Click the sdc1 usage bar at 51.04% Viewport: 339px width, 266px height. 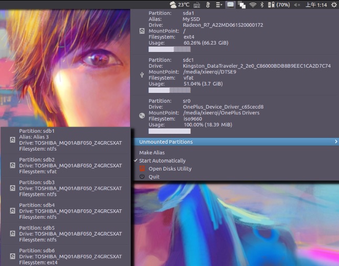(x=169, y=90)
